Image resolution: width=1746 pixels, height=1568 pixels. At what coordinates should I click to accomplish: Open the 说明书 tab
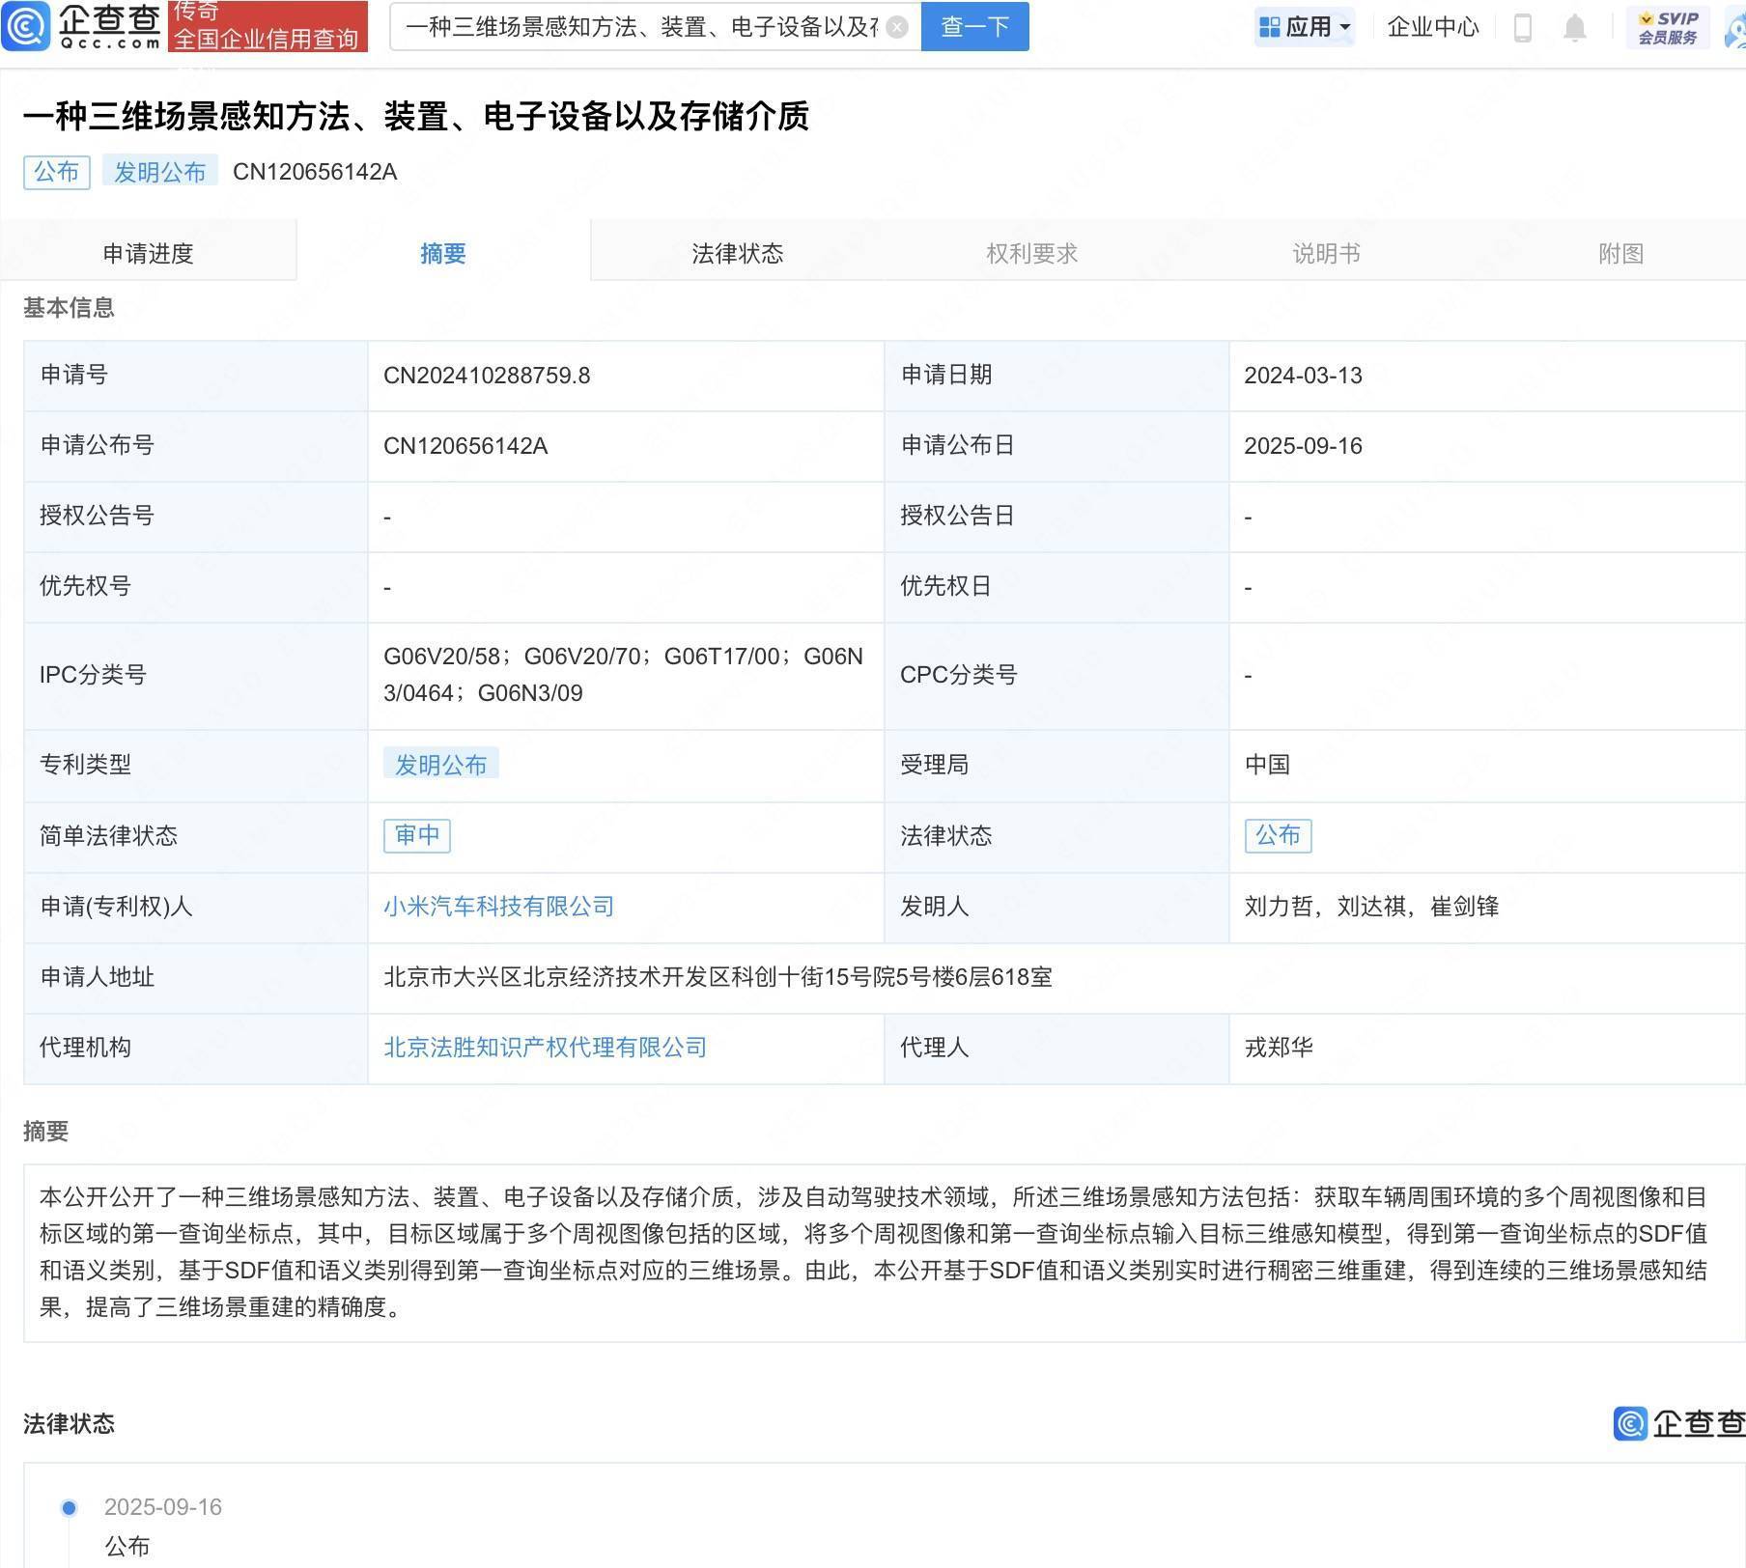point(1326,253)
